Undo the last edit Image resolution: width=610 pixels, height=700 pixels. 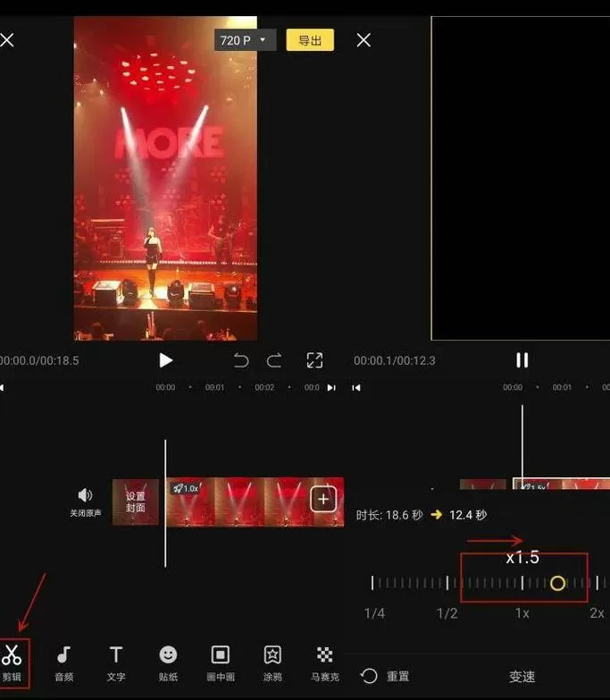(x=241, y=360)
